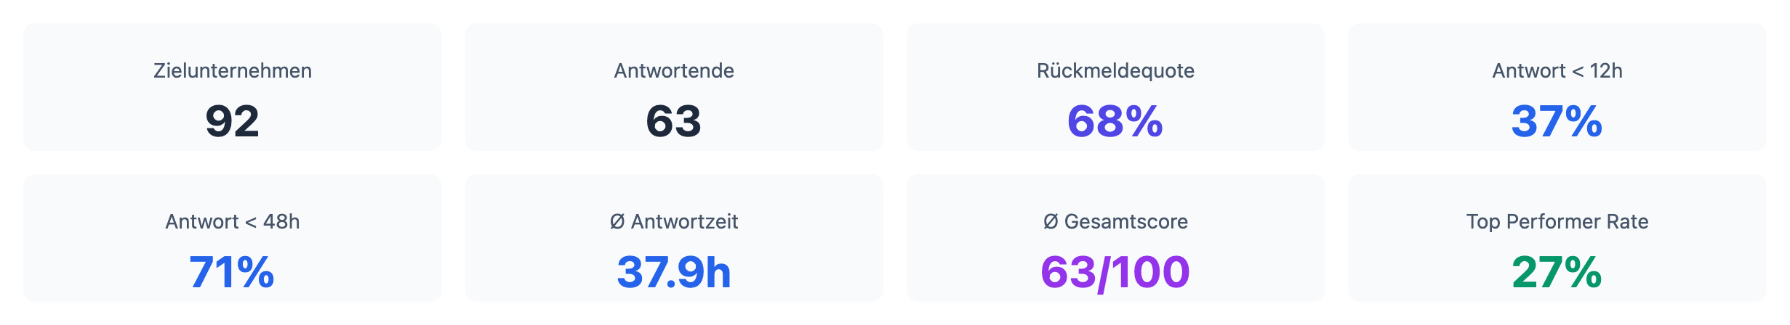Click the Ø Gesamtscore label

pyautogui.click(x=1115, y=221)
